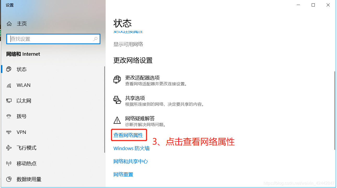Open the Windows 防火墙 link
This screenshot has width=337, height=188.
[132, 148]
